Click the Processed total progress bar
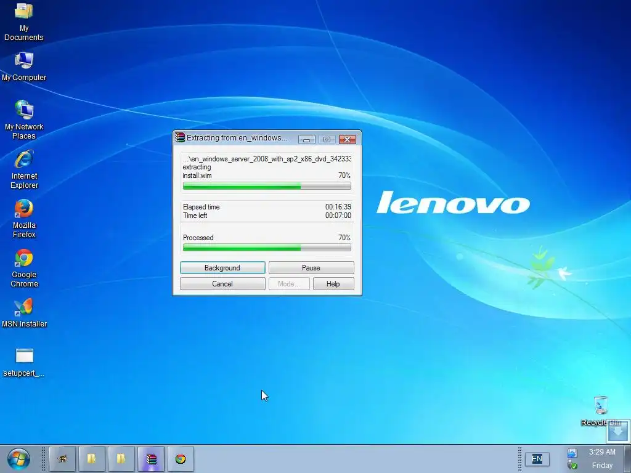The height and width of the screenshot is (473, 631). [267, 248]
